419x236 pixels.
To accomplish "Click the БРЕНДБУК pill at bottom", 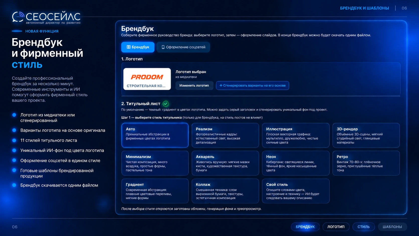I will [305, 227].
